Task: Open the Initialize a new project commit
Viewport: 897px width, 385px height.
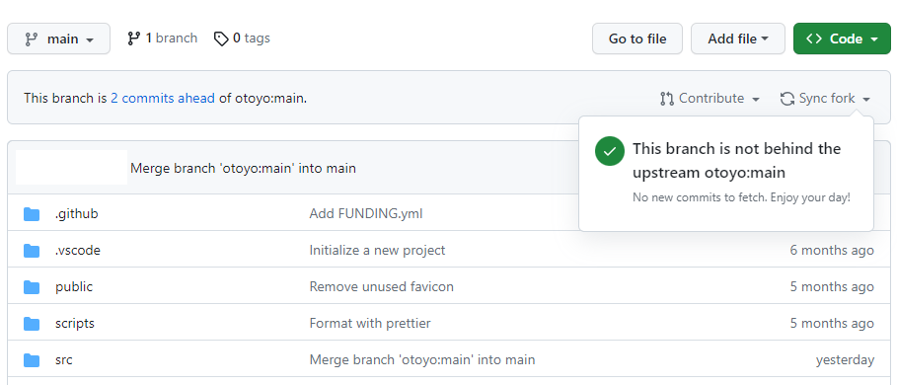Action: [377, 251]
